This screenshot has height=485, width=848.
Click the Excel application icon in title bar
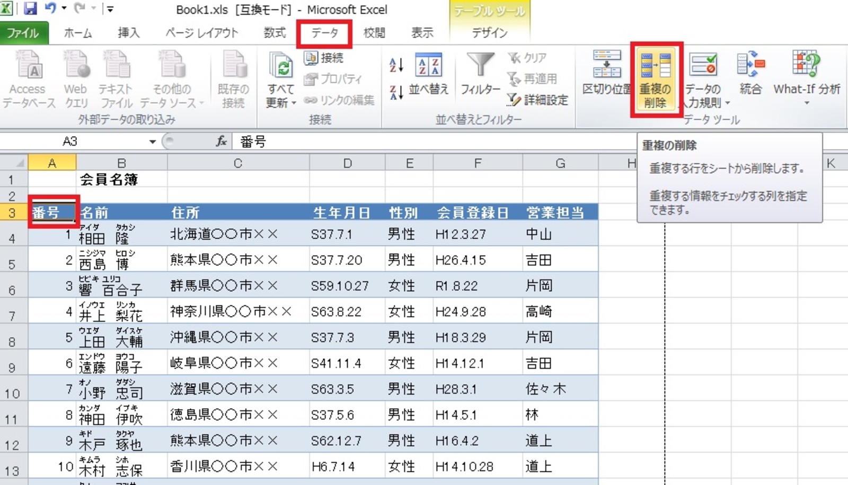(x=6, y=8)
